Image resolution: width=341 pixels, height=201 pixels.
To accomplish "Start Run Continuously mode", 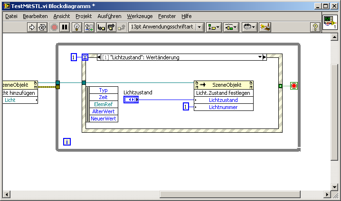I will 42,27.
